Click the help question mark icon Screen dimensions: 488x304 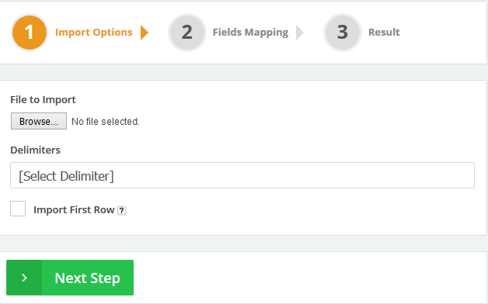click(x=122, y=210)
